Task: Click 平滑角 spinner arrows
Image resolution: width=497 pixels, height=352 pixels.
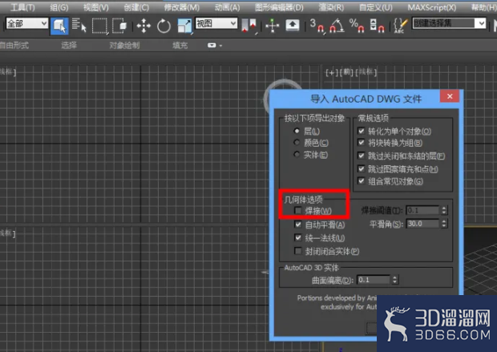Action: [444, 224]
